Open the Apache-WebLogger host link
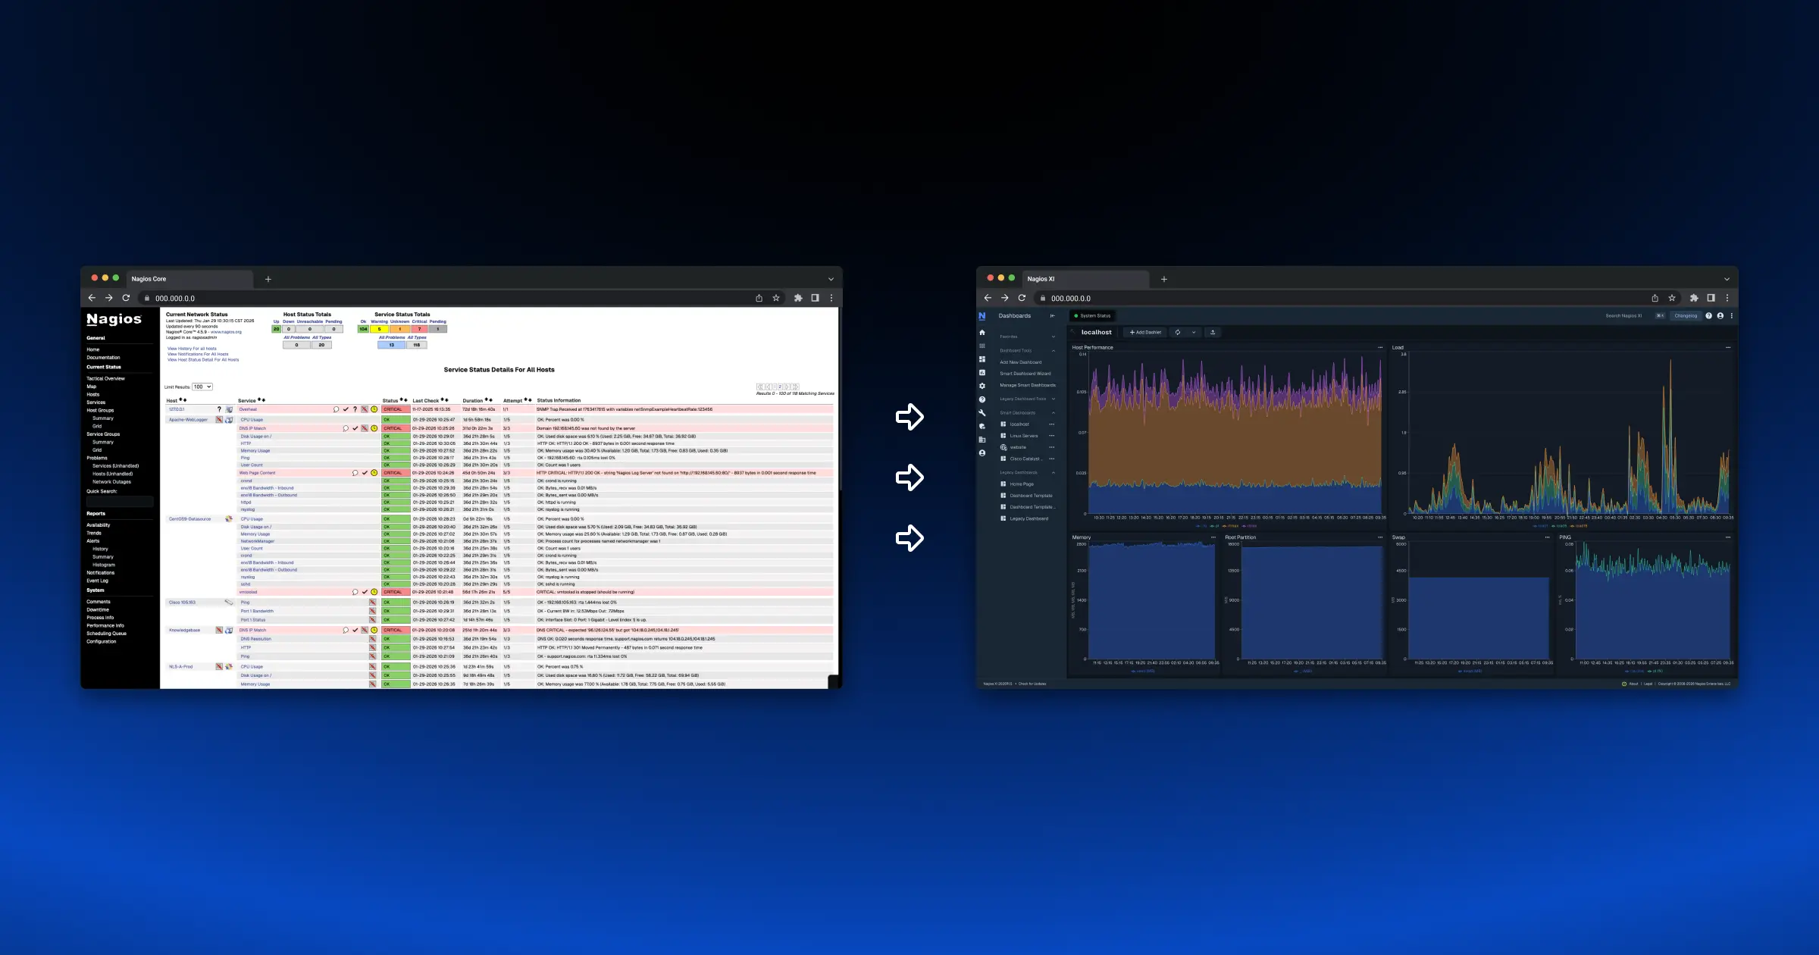 [188, 419]
